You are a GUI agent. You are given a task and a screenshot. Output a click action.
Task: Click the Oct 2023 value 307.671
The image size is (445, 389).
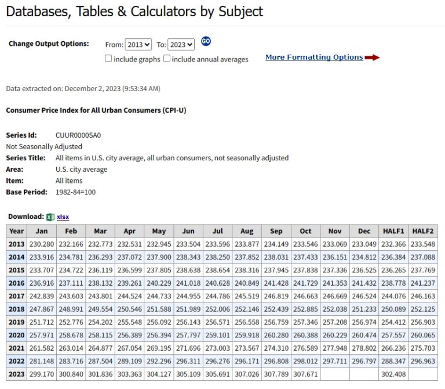[305, 374]
